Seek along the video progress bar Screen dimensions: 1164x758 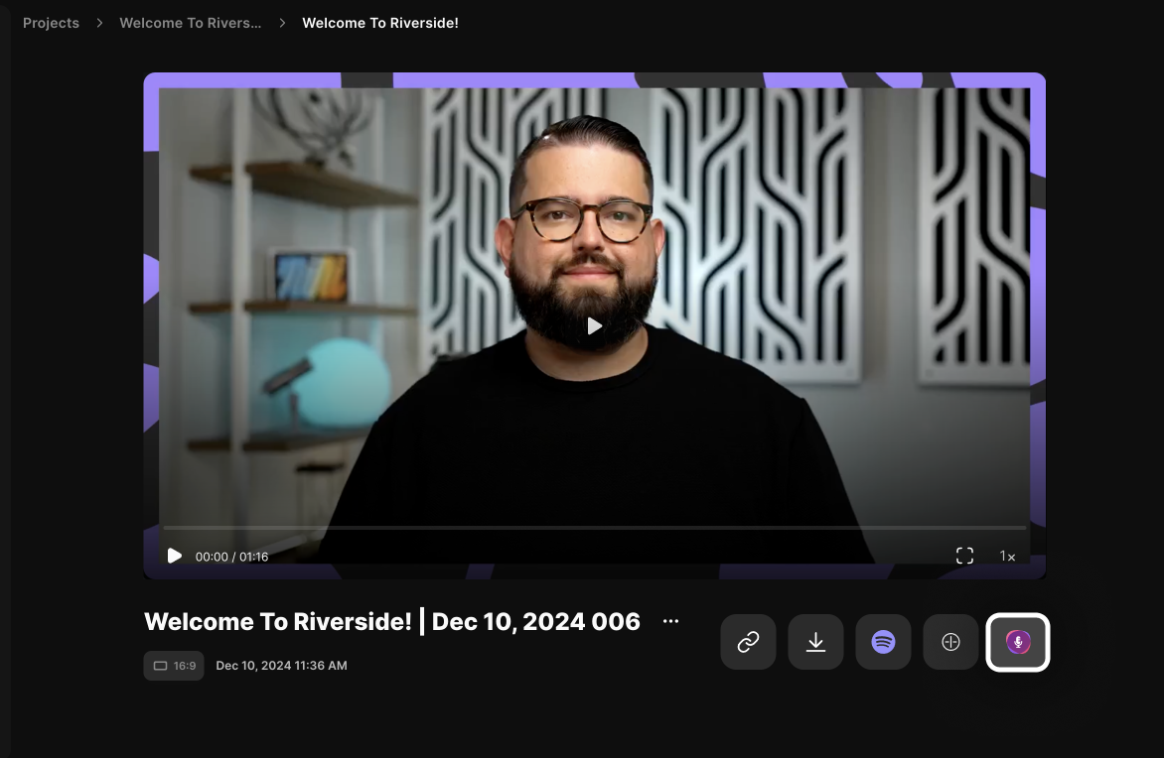[594, 528]
